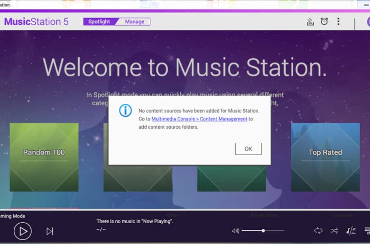370x244 pixels.
Task: Open the three-dot more options menu
Action: tap(338, 21)
